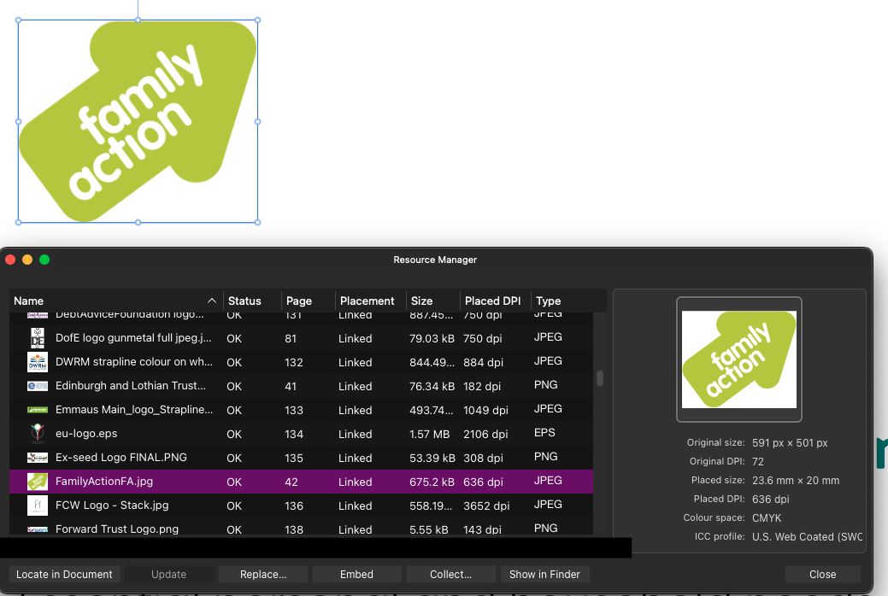Viewport: 888px width, 596px height.
Task: Click the FamilyActionFA.jpg thumbnail icon
Action: (x=38, y=482)
